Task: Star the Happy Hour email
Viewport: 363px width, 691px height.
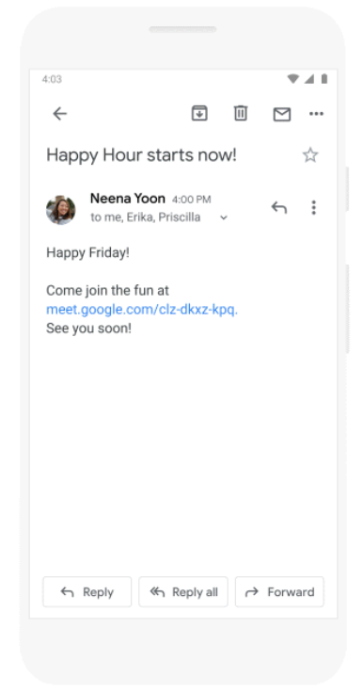Action: pyautogui.click(x=310, y=154)
